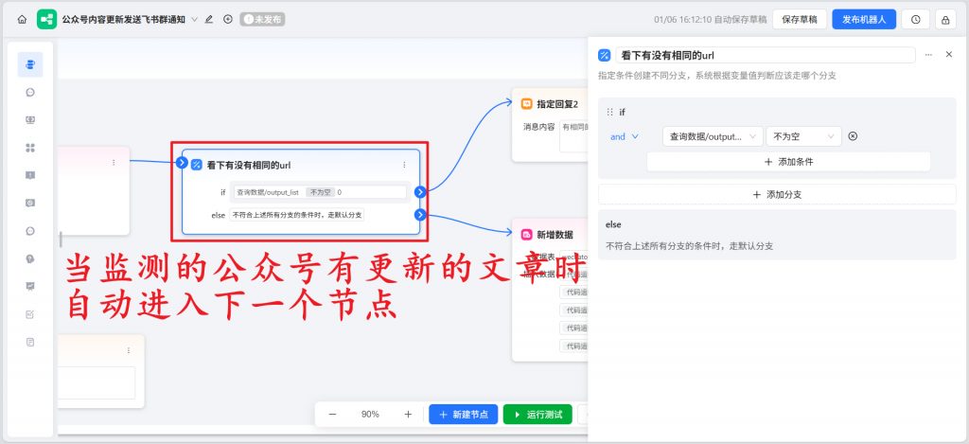Open the and logic operator dropdown
This screenshot has width=969, height=444.
625,136
